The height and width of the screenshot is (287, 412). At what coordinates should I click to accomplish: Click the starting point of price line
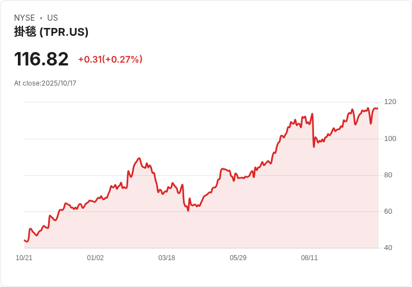click(x=25, y=240)
